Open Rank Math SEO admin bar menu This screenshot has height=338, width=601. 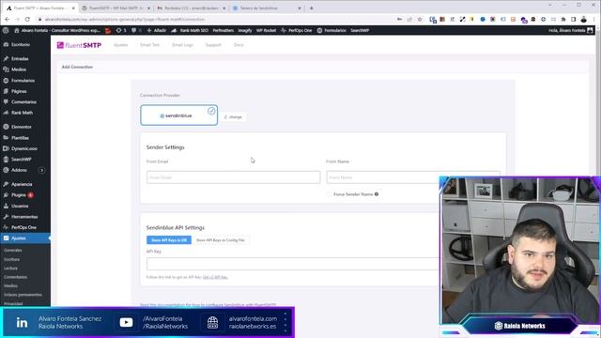pyautogui.click(x=190, y=30)
